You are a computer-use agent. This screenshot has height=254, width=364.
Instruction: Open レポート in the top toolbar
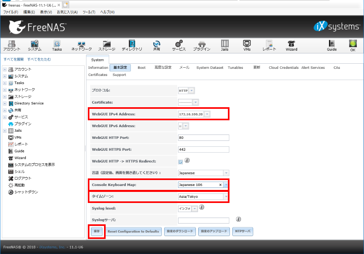click(269, 45)
